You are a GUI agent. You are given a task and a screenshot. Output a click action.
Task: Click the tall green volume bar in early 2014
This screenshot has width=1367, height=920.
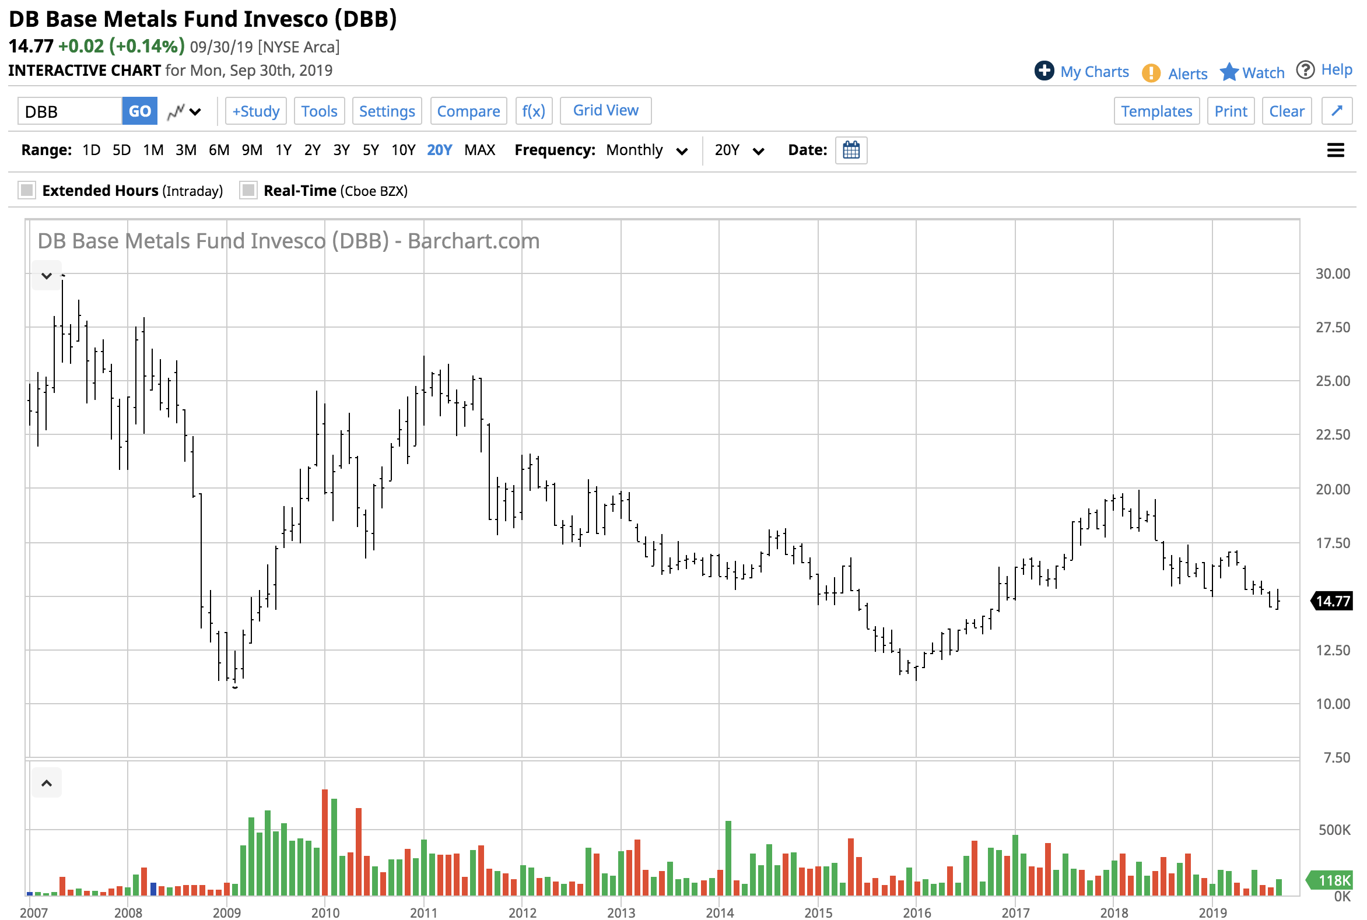coord(728,858)
